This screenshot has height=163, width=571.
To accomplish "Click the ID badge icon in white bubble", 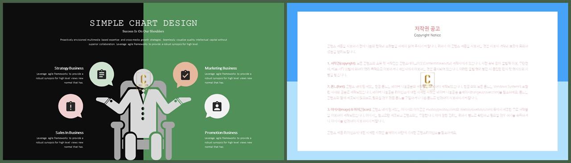I will click(x=217, y=107).
